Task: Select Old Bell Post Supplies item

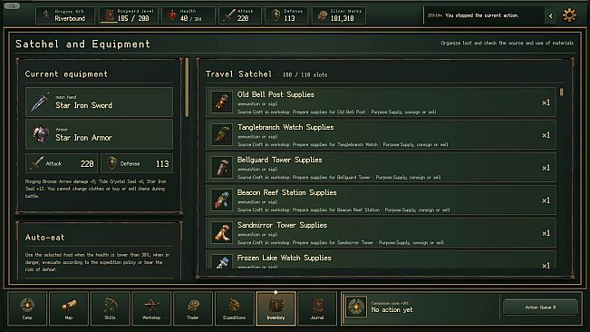Action: [381, 102]
